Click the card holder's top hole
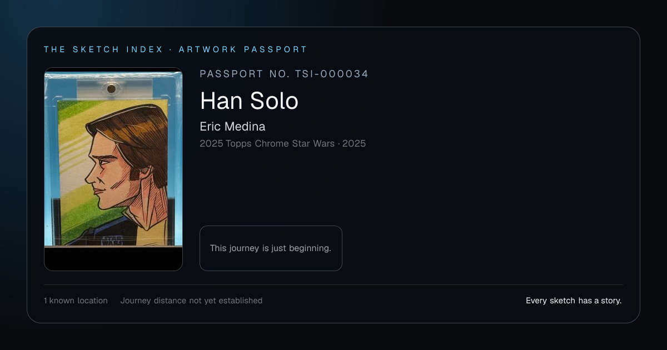667x350 pixels. tap(111, 88)
